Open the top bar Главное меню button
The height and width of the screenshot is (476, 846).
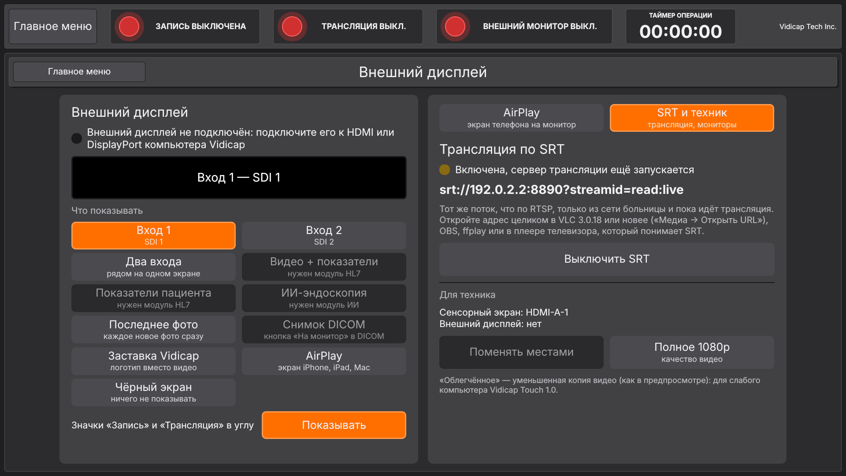pyautogui.click(x=53, y=26)
